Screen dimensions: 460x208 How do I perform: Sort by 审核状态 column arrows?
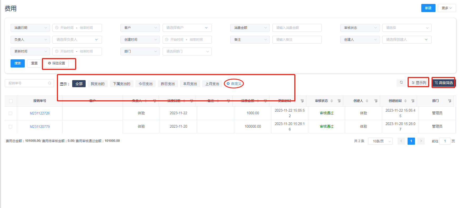[x=332, y=101]
